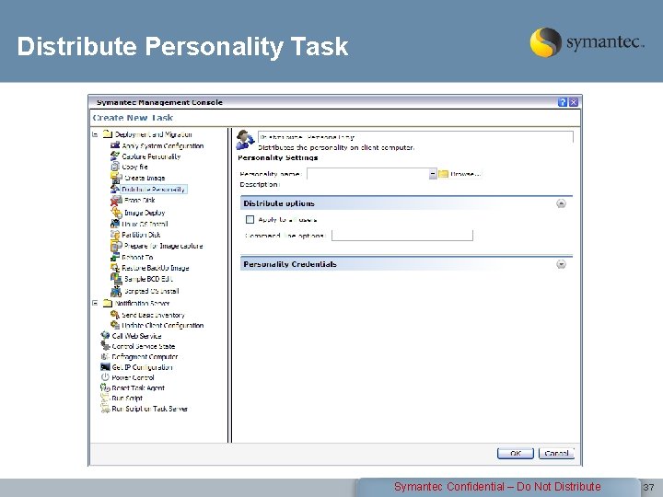Click the Reboot To icon
Viewport: 663px width, 497px height.
115,257
